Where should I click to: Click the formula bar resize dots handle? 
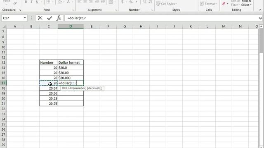[31, 18]
